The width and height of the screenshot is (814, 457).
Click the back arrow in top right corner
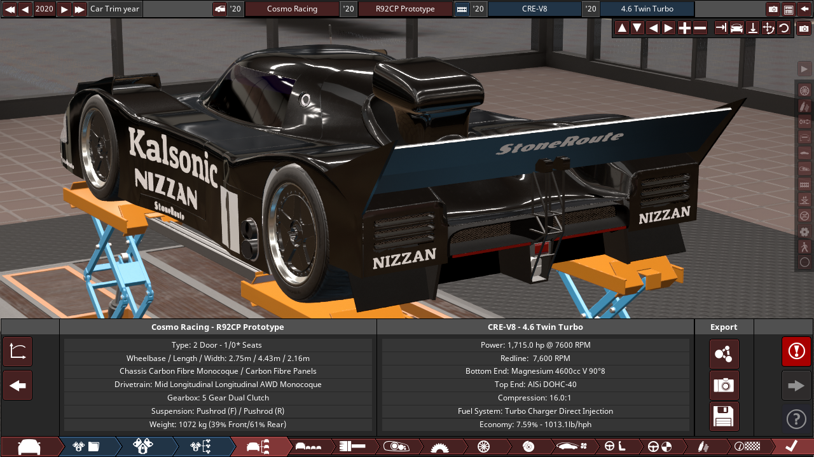(x=804, y=9)
